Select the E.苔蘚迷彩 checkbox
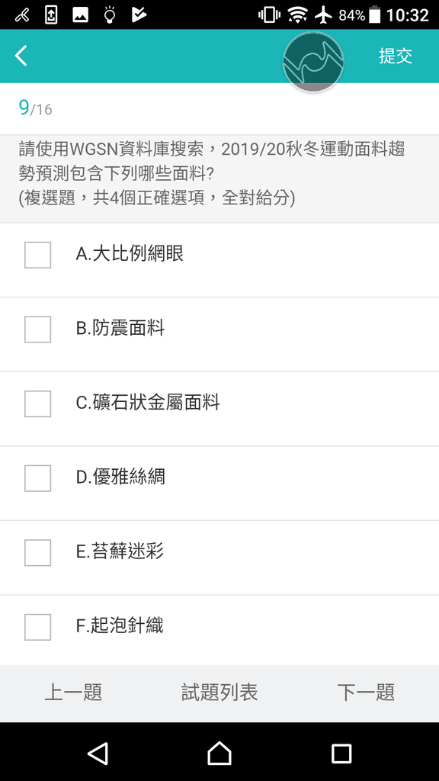 tap(38, 552)
